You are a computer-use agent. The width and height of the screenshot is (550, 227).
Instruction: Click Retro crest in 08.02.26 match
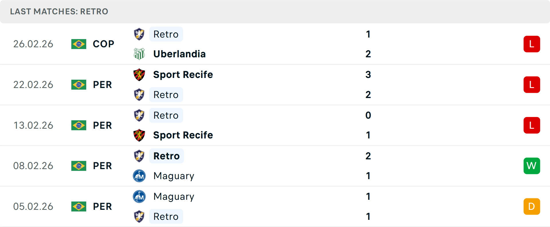click(139, 156)
